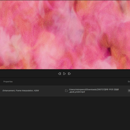Open the apo8_prob4.mp4 file path link
Image resolution: width=130 pixels, height=130 pixels.
[94, 91]
